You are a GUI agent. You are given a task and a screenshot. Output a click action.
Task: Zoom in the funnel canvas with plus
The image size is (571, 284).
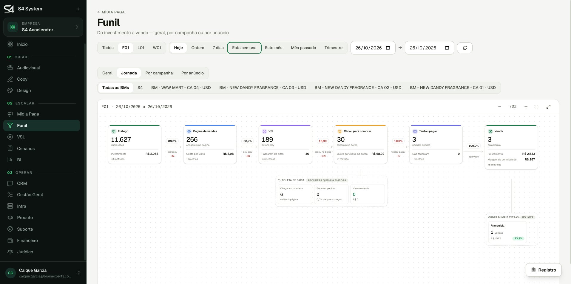(526, 107)
